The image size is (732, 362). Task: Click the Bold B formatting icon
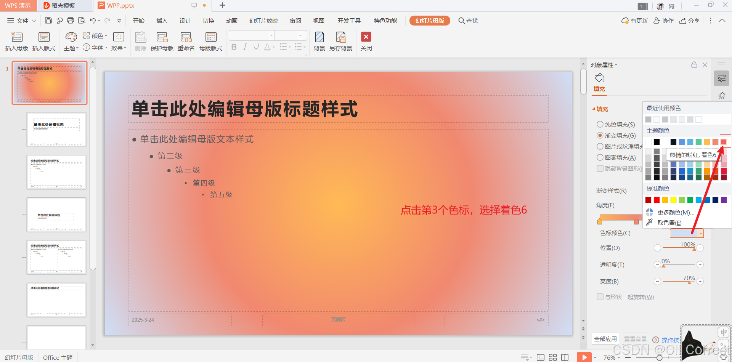pos(234,47)
